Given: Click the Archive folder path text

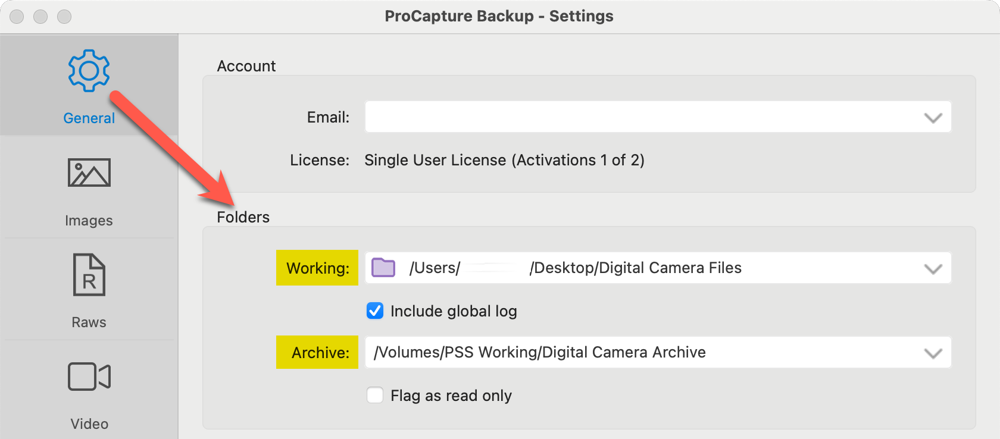Looking at the screenshot, I should (x=539, y=353).
